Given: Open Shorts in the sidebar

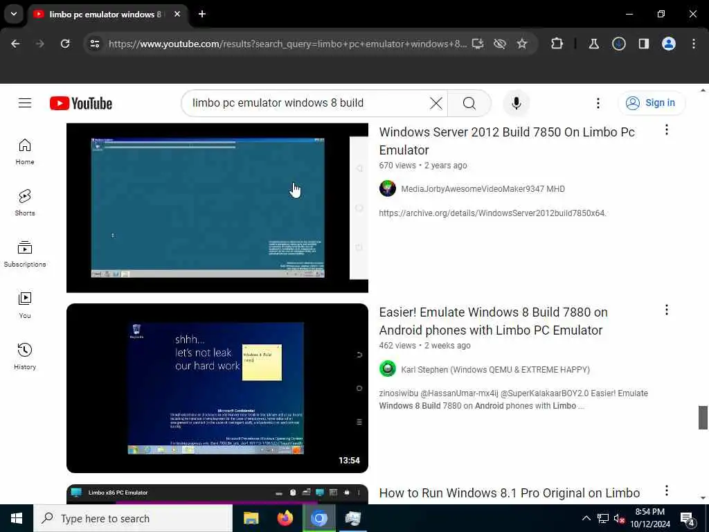Looking at the screenshot, I should click(x=25, y=203).
